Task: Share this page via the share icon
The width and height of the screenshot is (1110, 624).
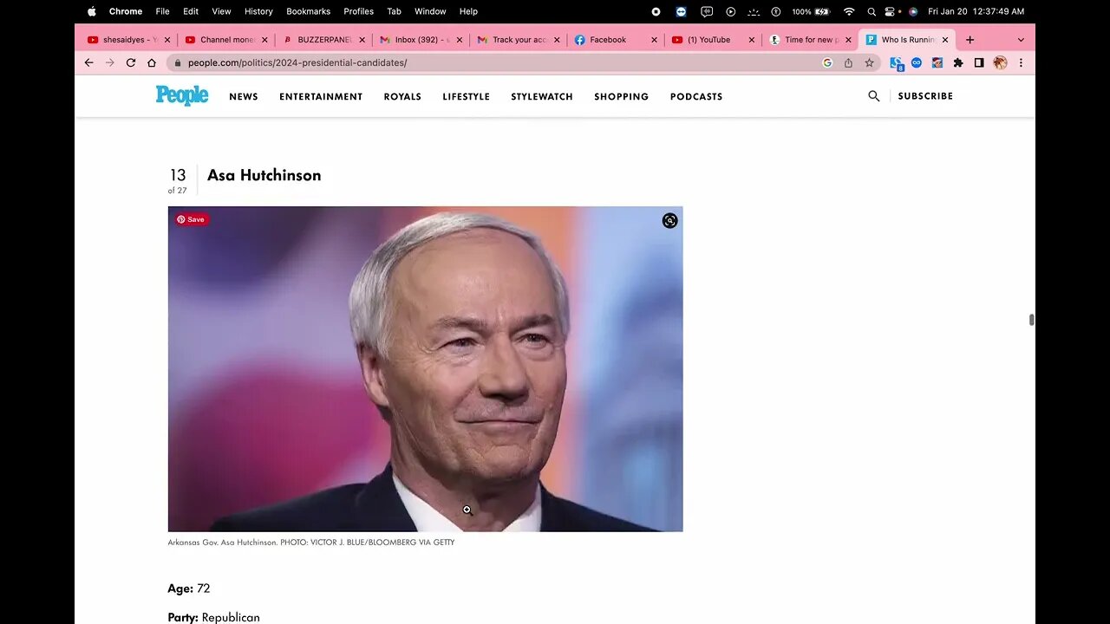Action: (x=848, y=62)
